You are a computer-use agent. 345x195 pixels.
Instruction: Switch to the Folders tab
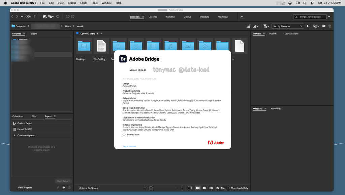click(x=33, y=34)
